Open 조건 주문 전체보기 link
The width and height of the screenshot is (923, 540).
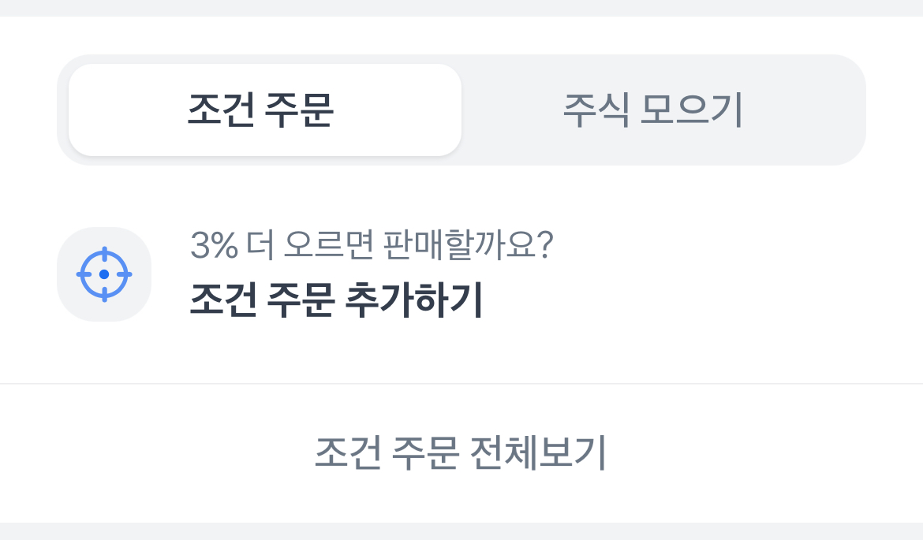[460, 452]
